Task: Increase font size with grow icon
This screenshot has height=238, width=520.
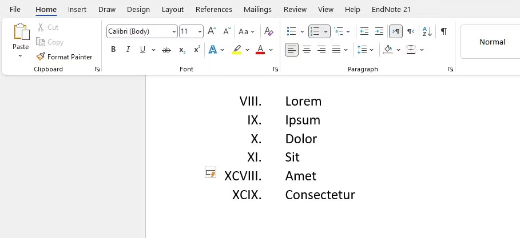Action: [x=212, y=31]
